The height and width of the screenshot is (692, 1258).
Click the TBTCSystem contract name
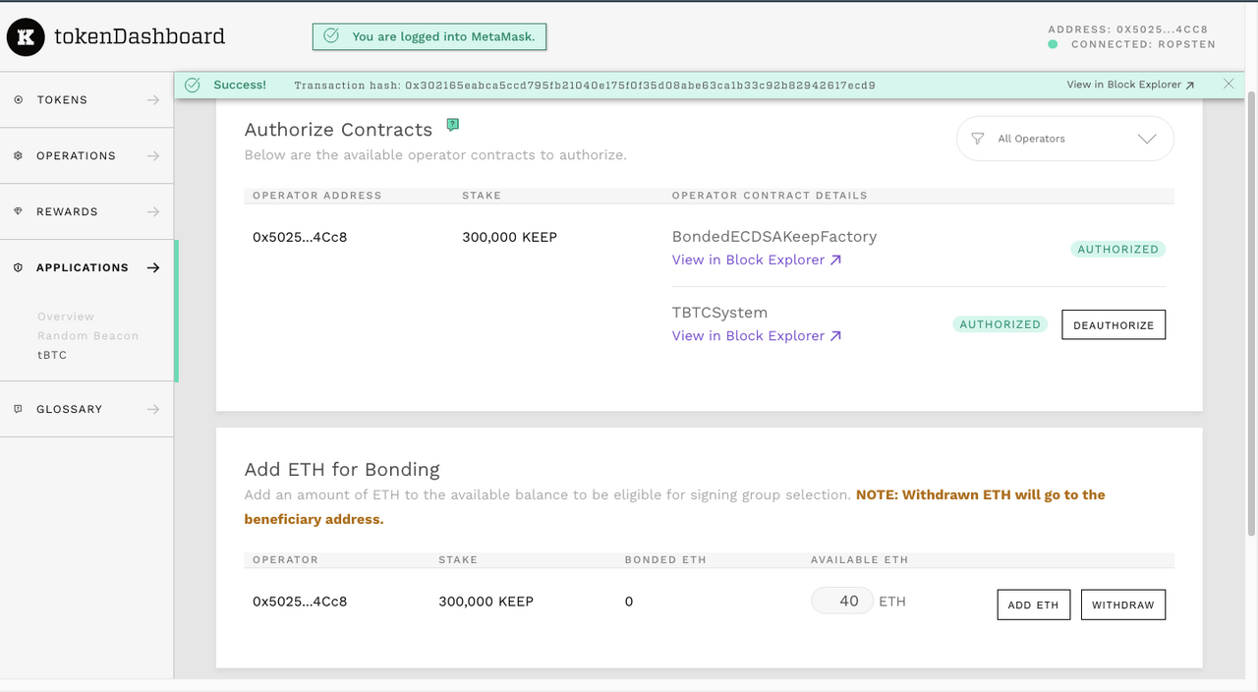[719, 313]
